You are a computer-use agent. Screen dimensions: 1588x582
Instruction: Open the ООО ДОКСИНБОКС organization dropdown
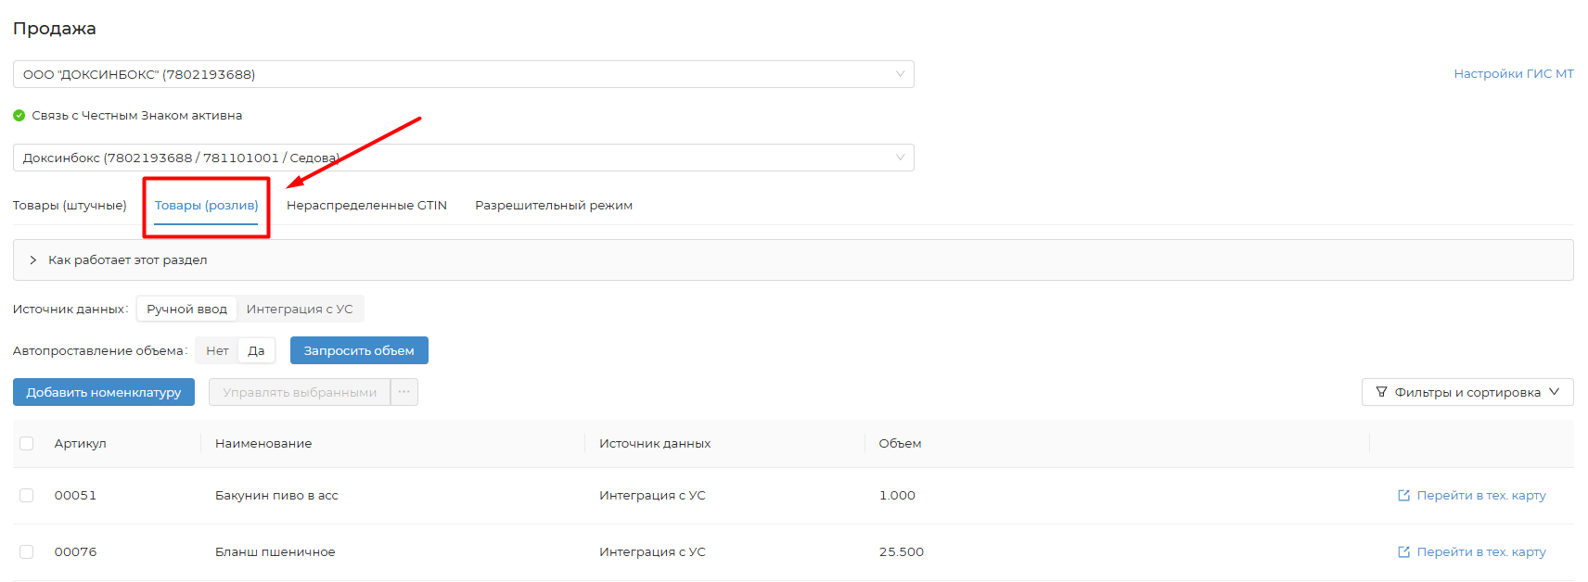[463, 74]
